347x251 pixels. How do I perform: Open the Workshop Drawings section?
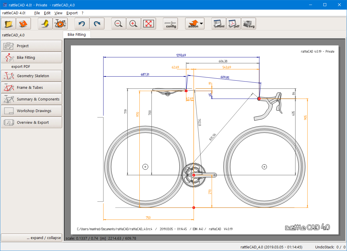point(31,111)
